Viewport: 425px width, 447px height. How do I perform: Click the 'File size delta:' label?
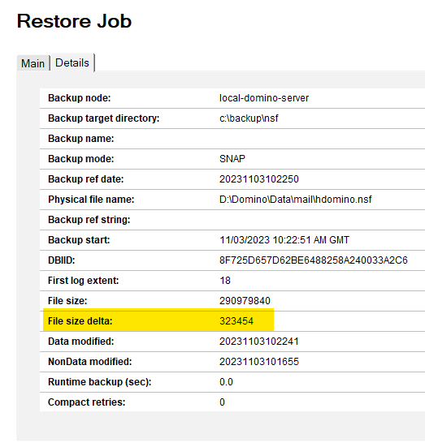tap(80, 321)
